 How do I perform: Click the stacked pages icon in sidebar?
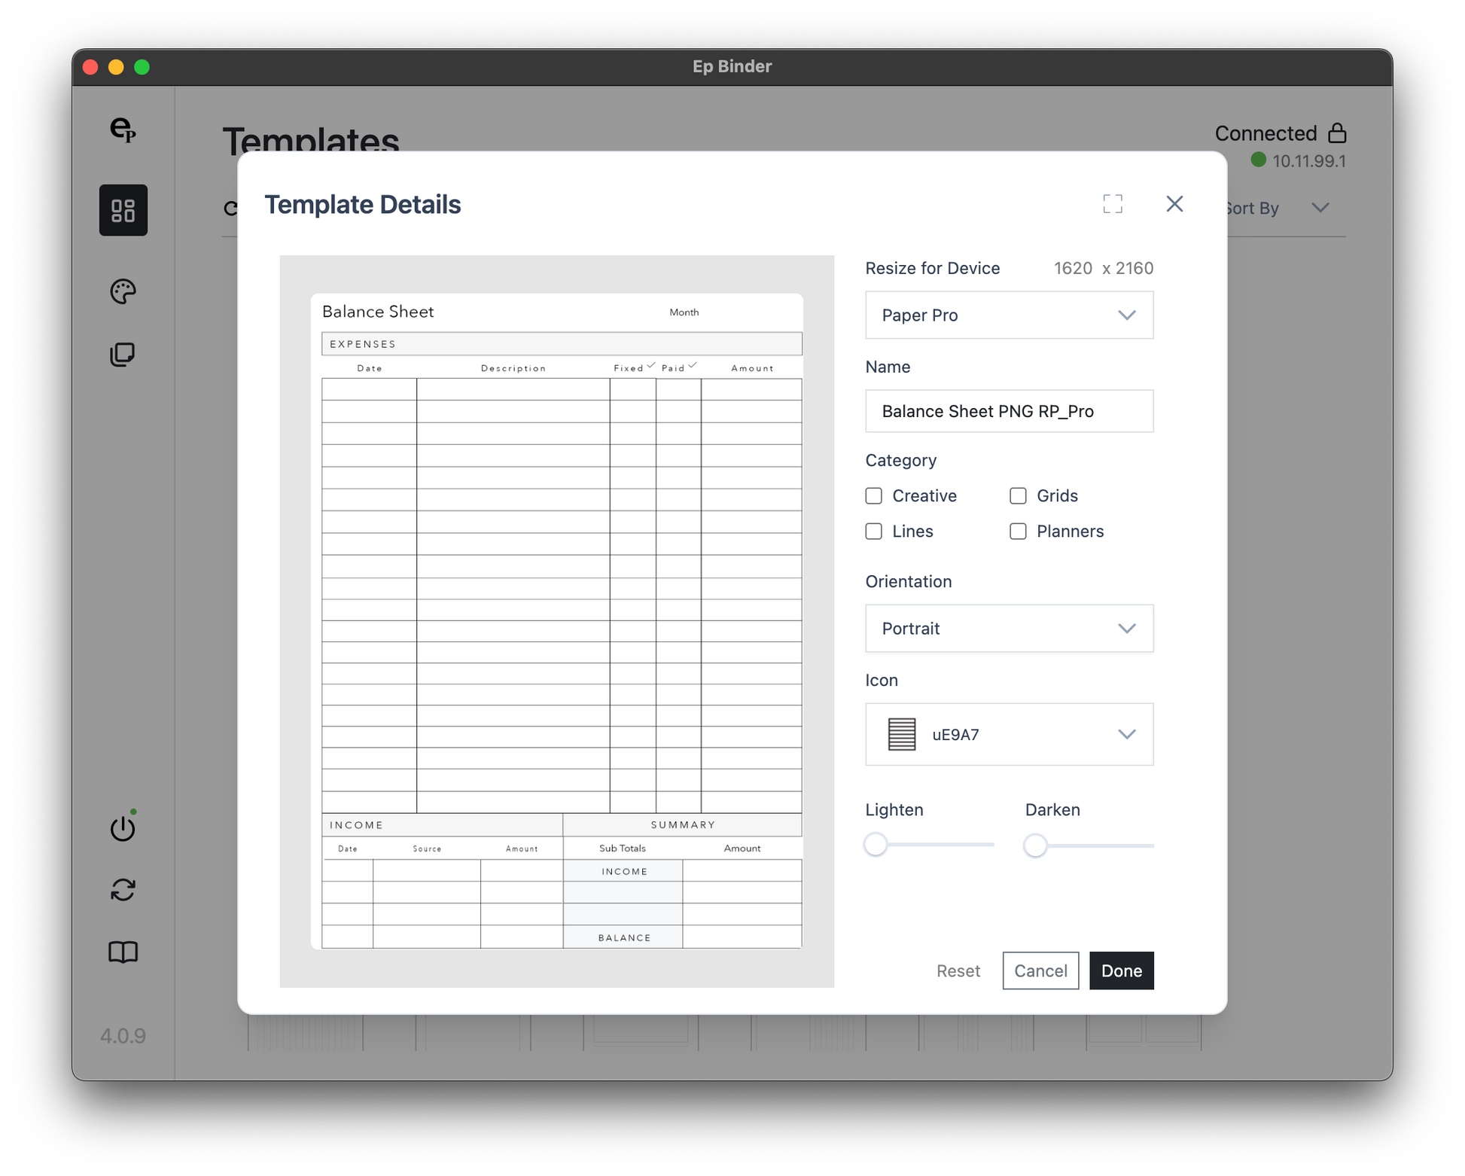click(x=123, y=354)
